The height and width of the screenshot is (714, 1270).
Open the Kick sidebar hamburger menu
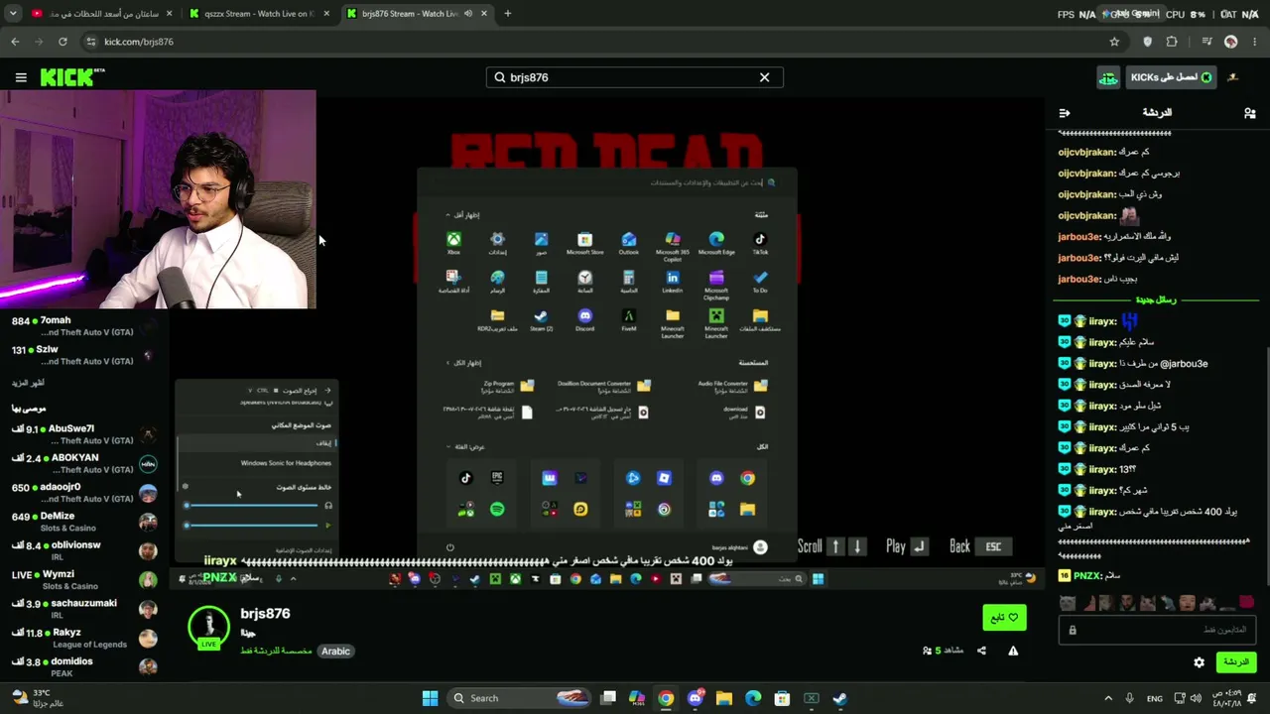tap(21, 77)
